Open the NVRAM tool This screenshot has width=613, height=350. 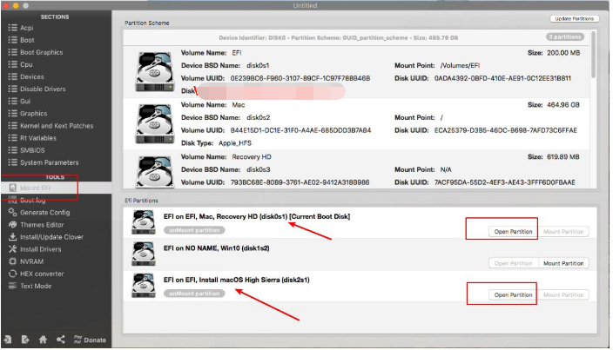click(31, 261)
